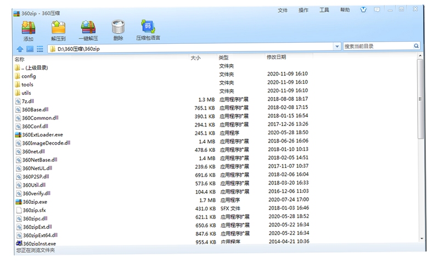The width and height of the screenshot is (439, 262).
Task: Sort by the 类型 (Type) column header
Action: [223, 58]
